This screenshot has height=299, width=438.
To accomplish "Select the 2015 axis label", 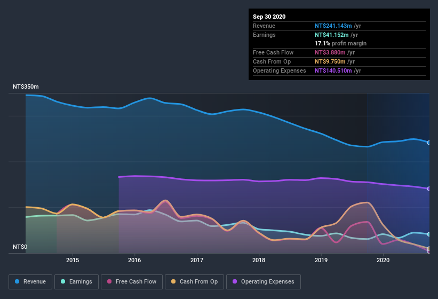I will click(73, 260).
